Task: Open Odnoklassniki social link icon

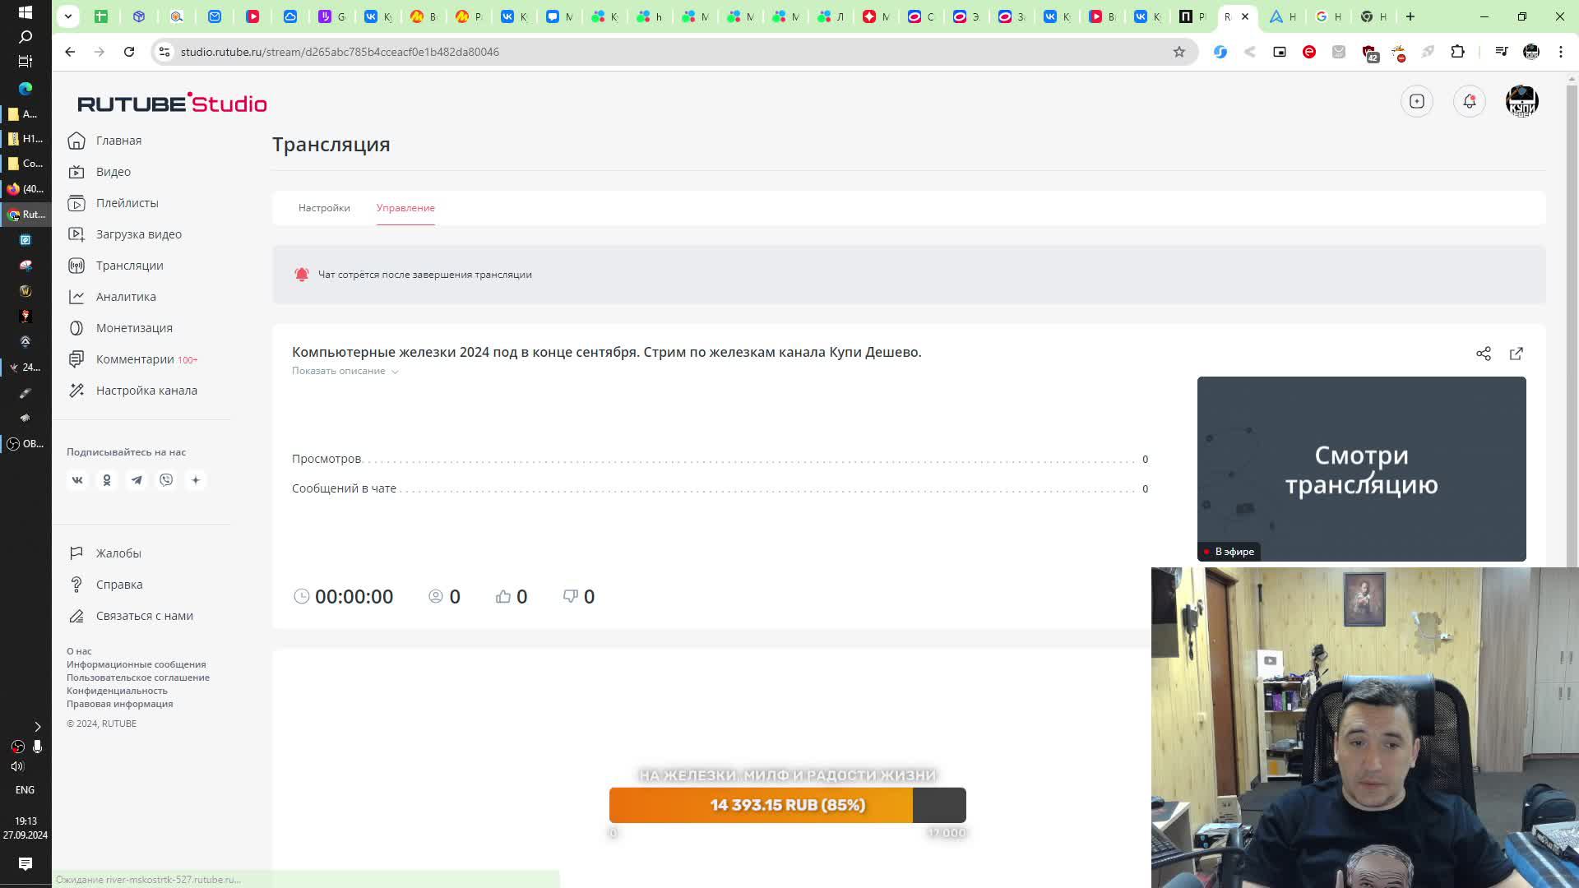Action: [107, 480]
